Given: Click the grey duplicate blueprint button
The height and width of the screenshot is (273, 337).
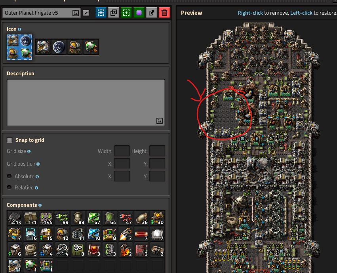Looking at the screenshot, I should (x=114, y=13).
